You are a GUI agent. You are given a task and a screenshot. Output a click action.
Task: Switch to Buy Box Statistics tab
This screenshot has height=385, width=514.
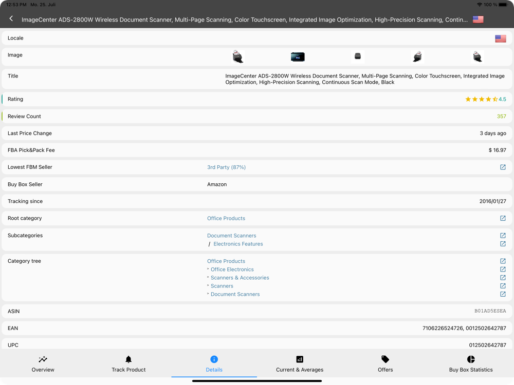pyautogui.click(x=471, y=364)
